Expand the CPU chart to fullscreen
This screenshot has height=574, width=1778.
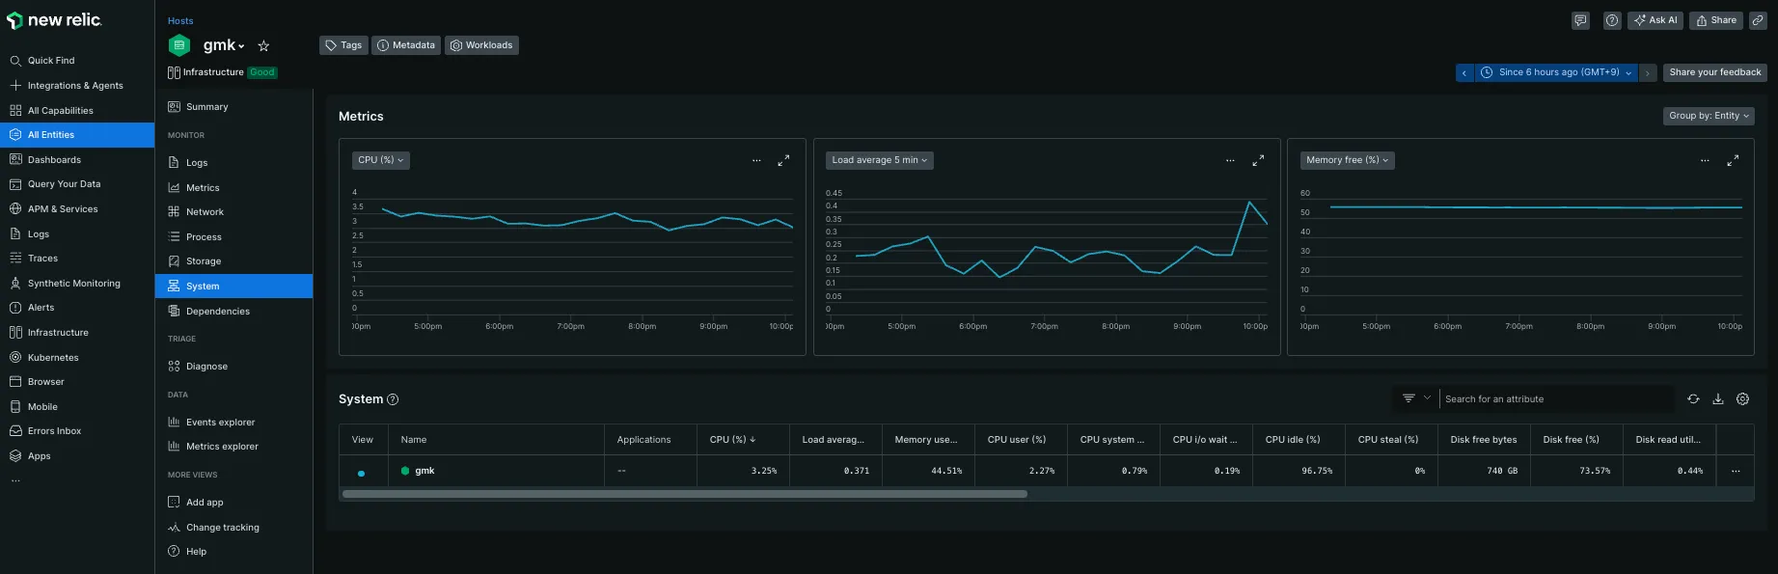pyautogui.click(x=783, y=161)
